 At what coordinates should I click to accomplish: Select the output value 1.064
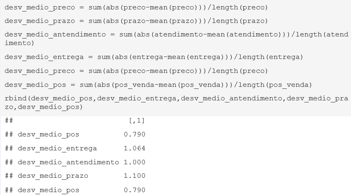click(x=134, y=148)
